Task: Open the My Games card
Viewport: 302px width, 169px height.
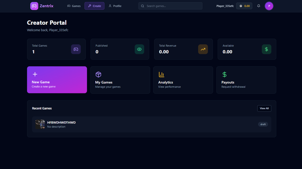Action: [x=120, y=80]
